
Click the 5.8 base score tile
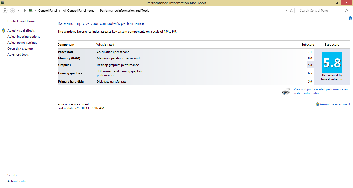point(332,63)
